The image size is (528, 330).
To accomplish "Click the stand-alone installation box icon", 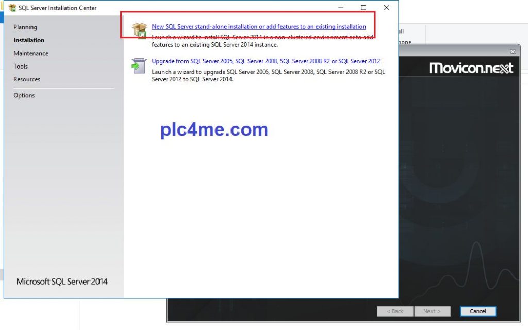I will [139, 30].
